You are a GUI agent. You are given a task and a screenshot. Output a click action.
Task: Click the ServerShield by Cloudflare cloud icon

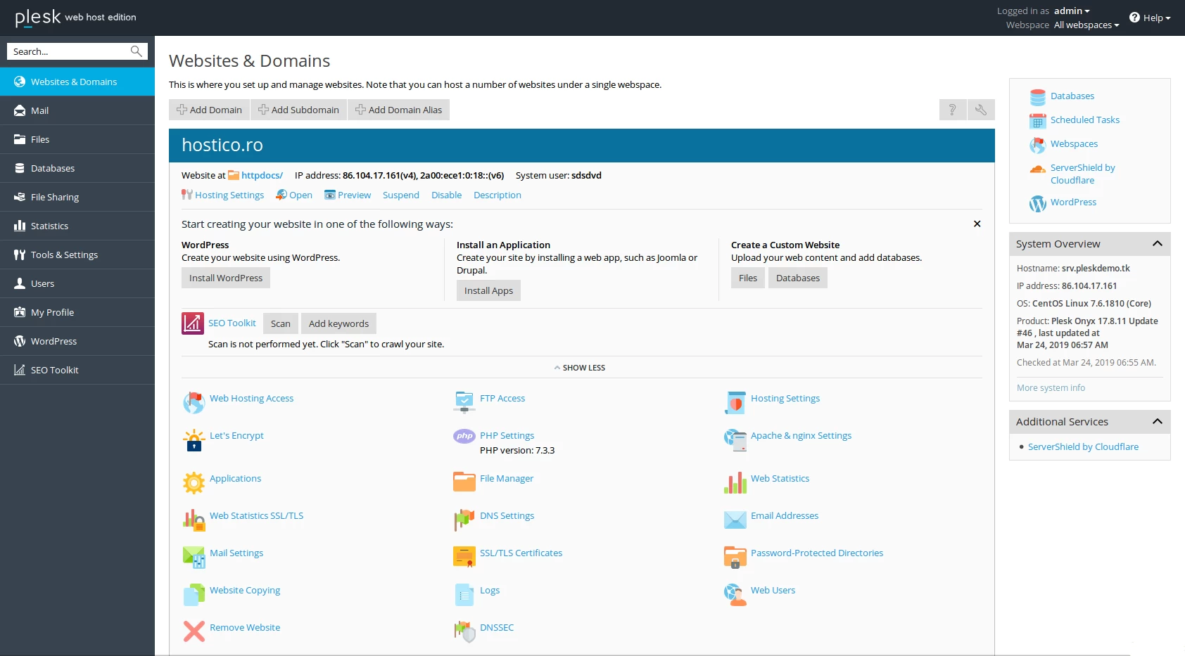tap(1037, 169)
